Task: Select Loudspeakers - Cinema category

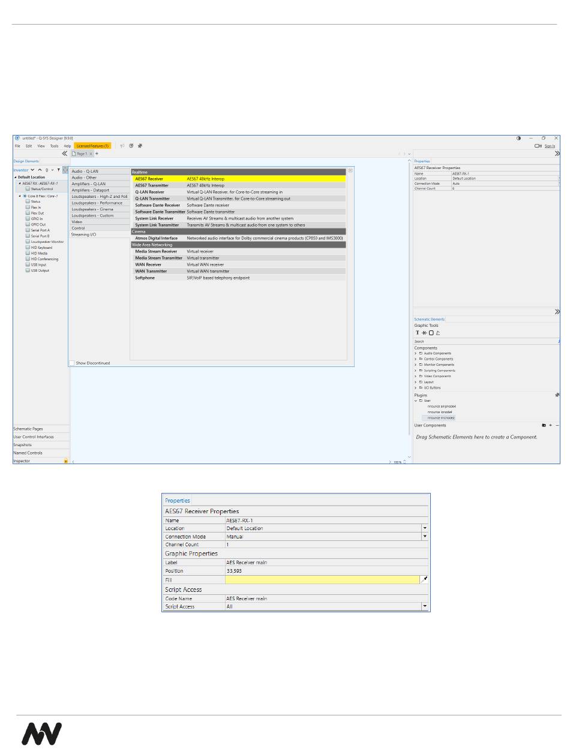Action: point(99,209)
